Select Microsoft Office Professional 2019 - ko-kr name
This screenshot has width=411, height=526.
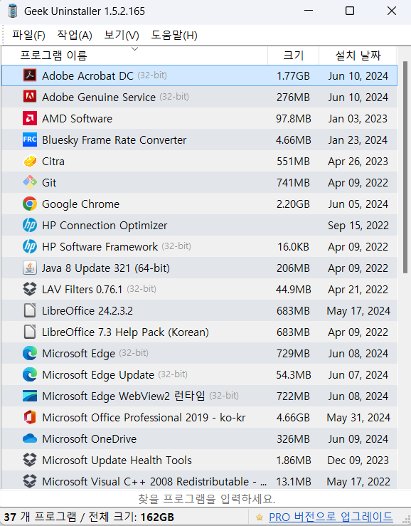pyautogui.click(x=144, y=418)
